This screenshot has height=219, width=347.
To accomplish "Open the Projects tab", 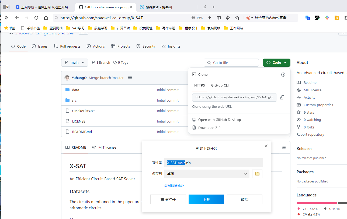I will tap(120, 46).
